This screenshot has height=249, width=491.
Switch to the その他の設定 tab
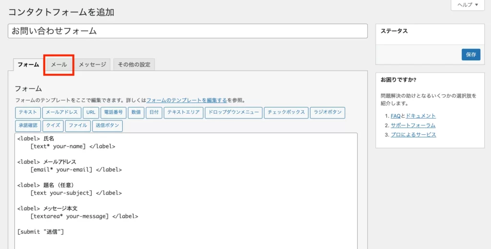tap(134, 65)
